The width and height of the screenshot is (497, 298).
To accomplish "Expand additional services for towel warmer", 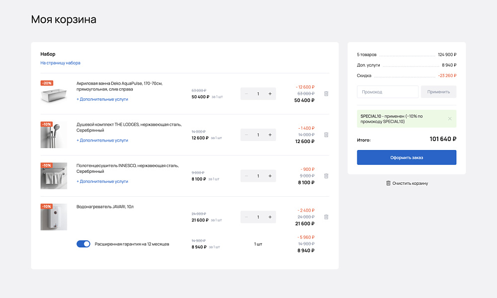I will 102,182.
